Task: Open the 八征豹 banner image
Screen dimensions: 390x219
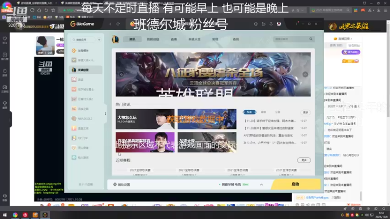Action: click(x=213, y=74)
